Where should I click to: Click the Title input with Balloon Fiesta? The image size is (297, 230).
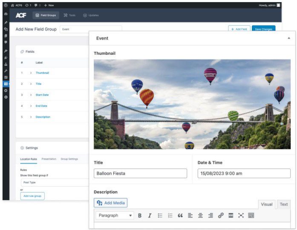coord(140,173)
